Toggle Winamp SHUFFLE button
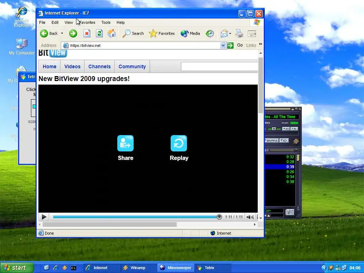This screenshot has width=364, height=273. pos(272,141)
